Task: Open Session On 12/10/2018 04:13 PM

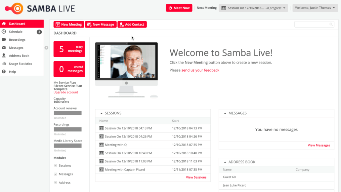Action: point(128,128)
